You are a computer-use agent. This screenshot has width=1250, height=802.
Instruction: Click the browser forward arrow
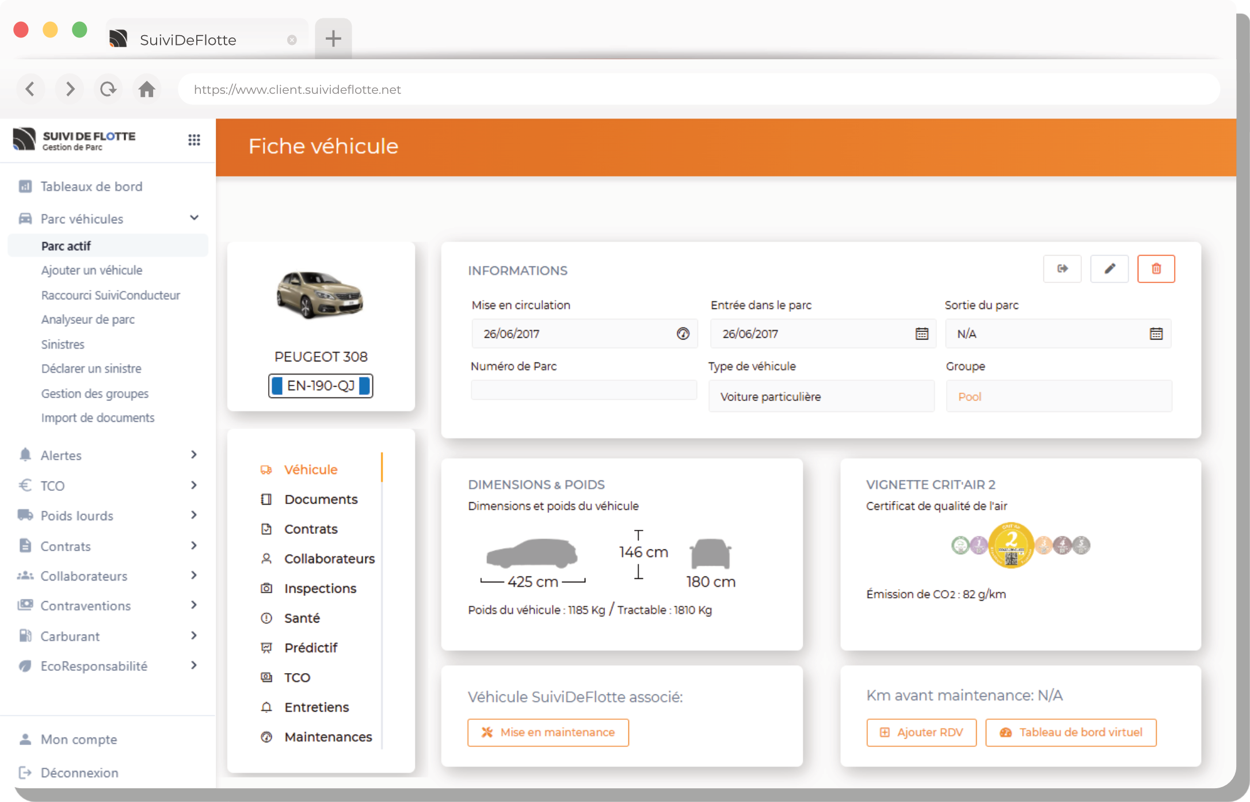point(70,89)
